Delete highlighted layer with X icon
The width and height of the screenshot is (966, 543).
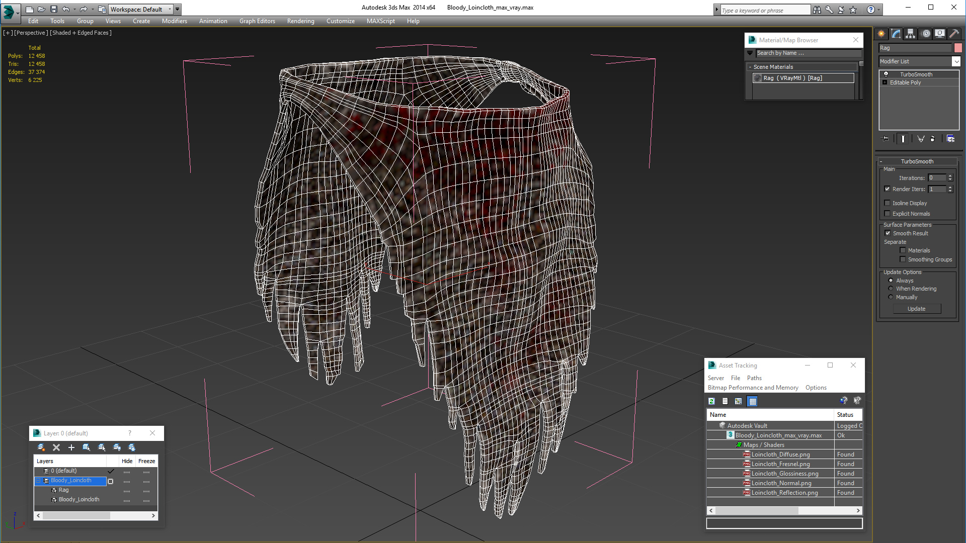(56, 447)
